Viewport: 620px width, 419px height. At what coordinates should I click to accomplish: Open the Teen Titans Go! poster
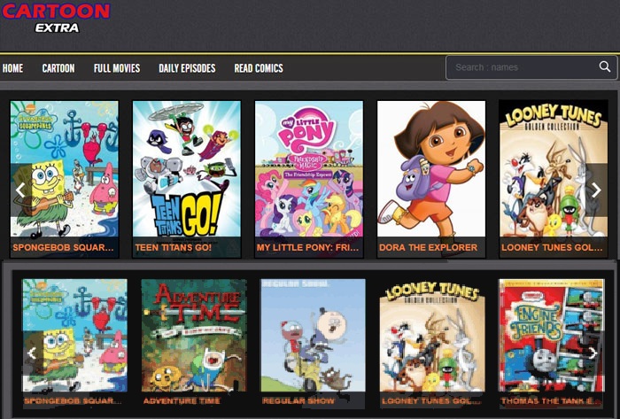(187, 169)
